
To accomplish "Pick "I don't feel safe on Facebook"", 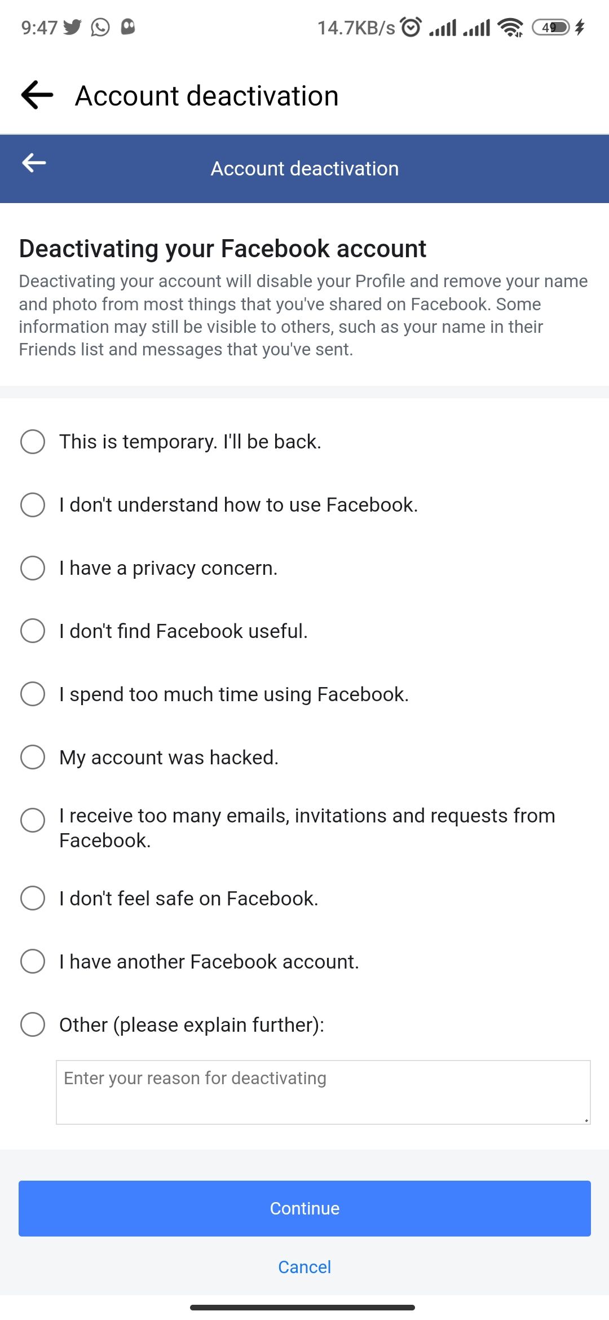I will (x=33, y=899).
